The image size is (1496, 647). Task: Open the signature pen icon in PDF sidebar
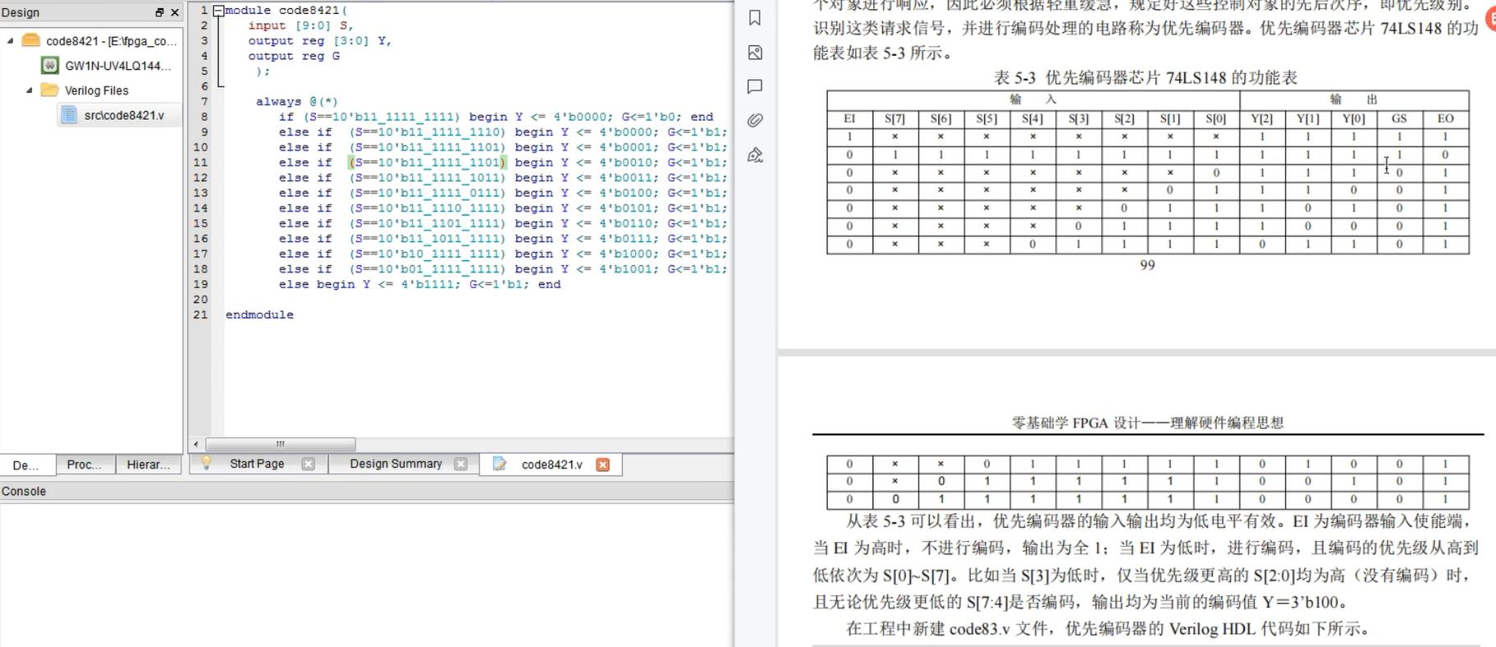coord(755,155)
